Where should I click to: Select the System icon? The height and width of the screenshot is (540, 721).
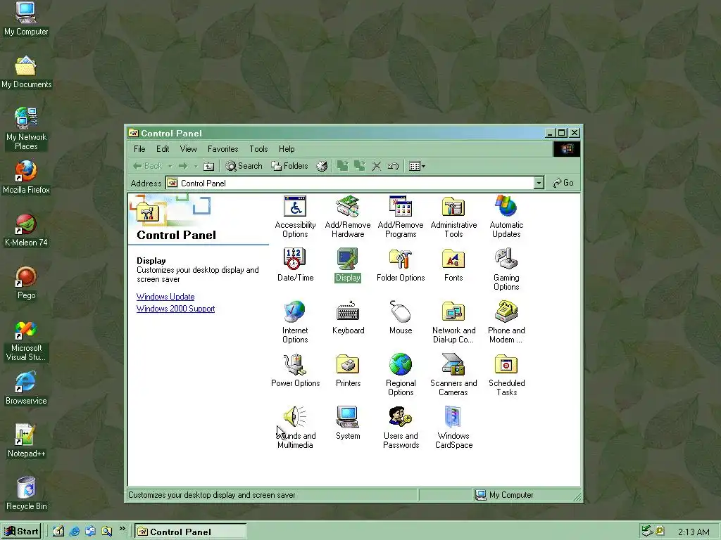click(x=348, y=423)
